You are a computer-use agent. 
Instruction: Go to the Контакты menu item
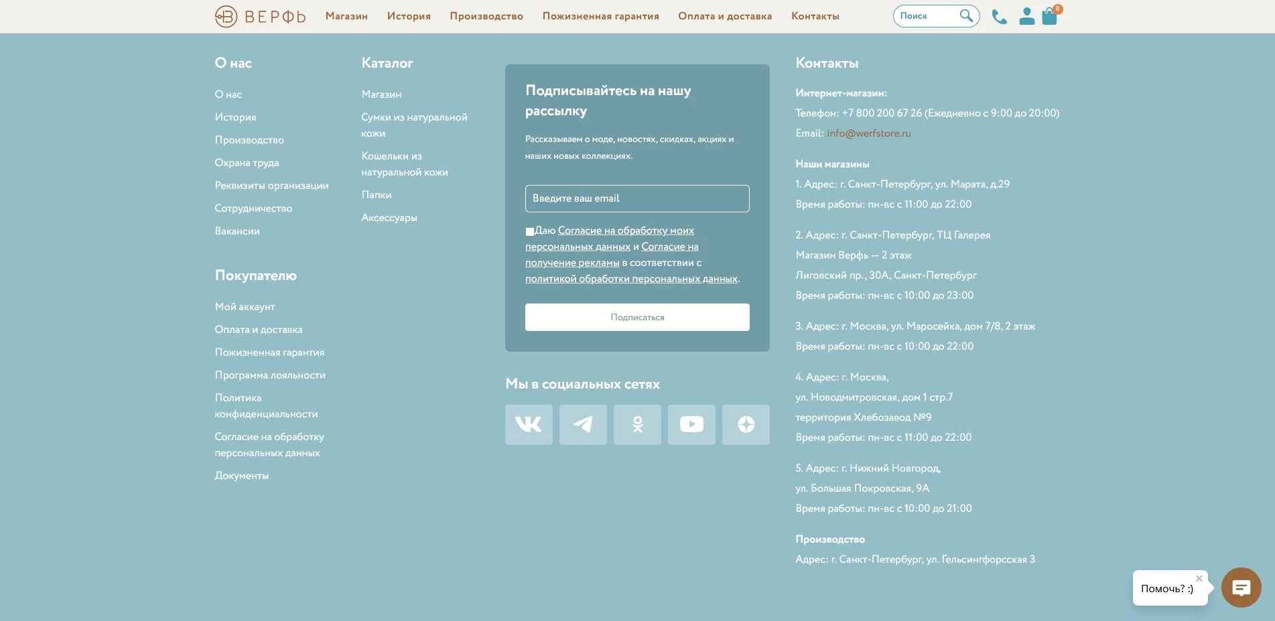click(815, 16)
